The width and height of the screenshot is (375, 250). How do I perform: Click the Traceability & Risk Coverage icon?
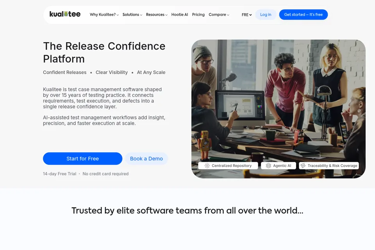point(303,166)
